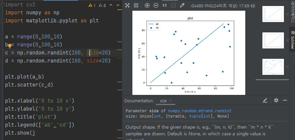Viewport: 295px width, 140px height.
Task: Zoom in on the plot image
Action: pos(147,6)
